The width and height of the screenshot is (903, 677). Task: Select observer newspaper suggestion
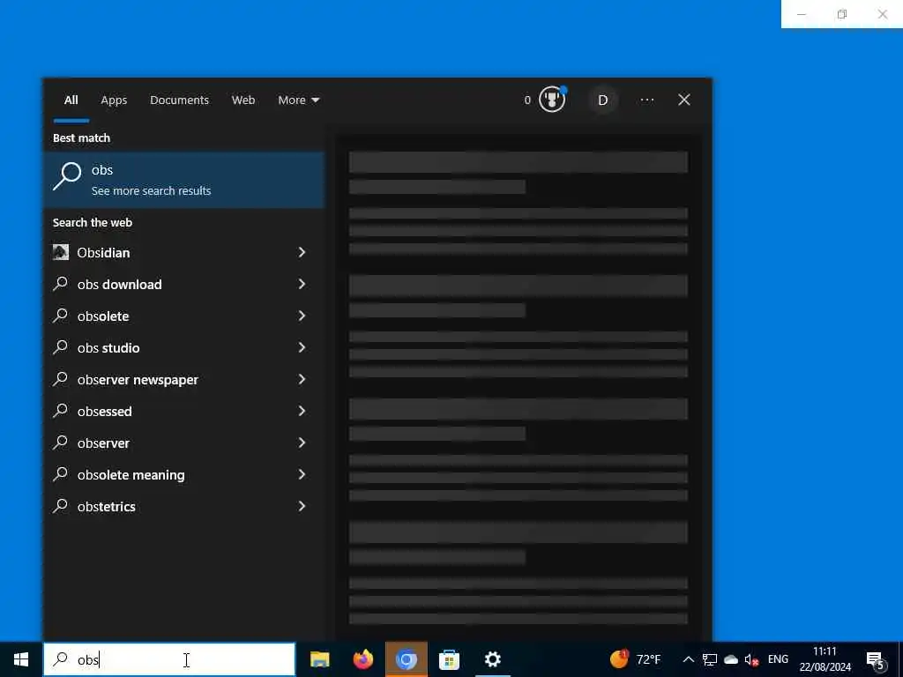(184, 379)
